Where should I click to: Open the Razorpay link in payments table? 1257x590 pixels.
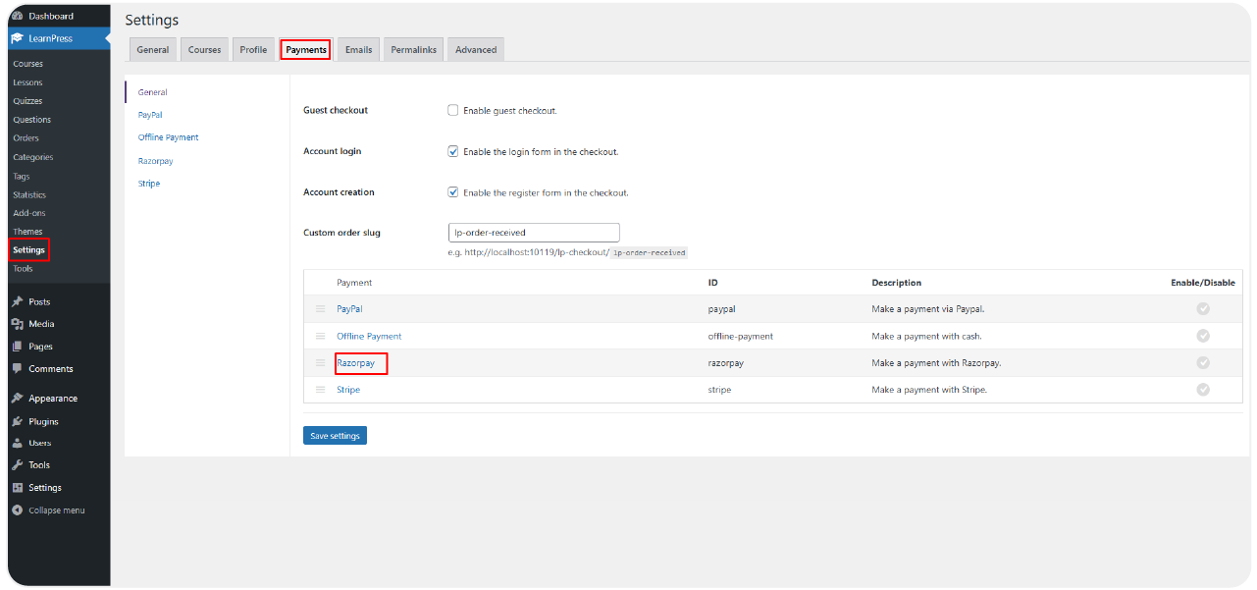[x=355, y=363]
